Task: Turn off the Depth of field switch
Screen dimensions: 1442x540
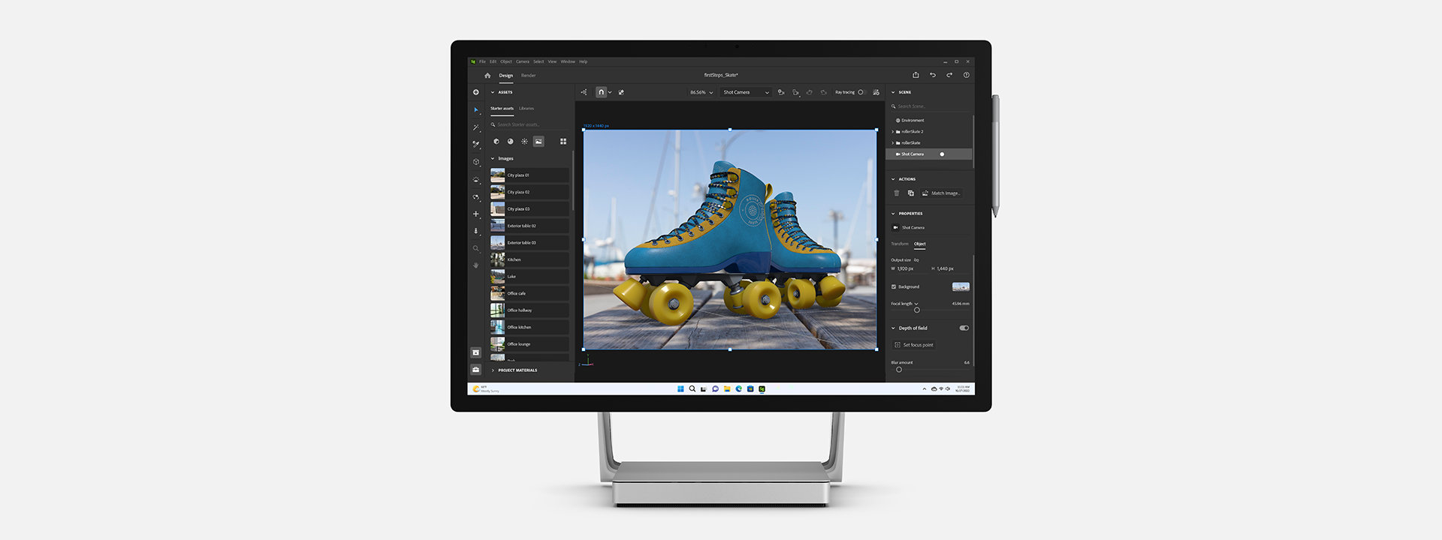Action: point(964,328)
